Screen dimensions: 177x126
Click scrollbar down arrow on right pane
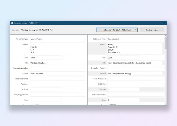[165, 104]
